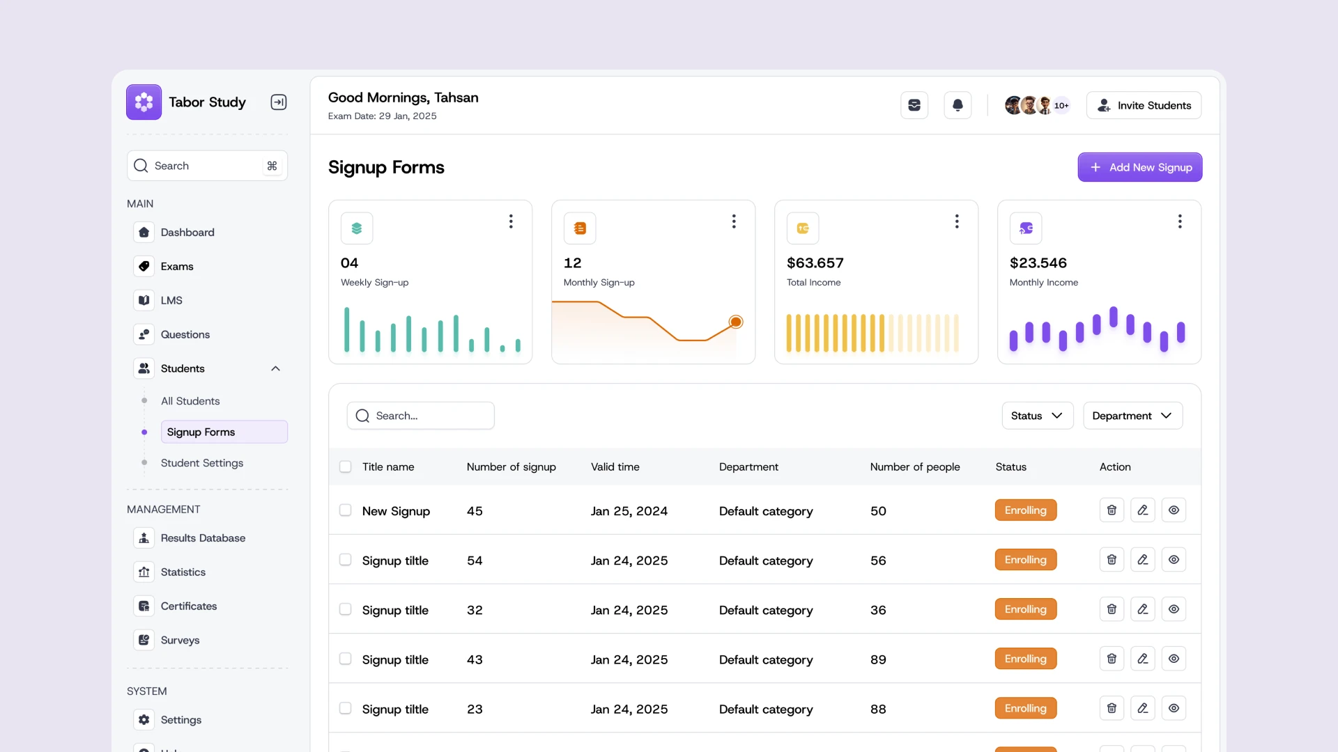This screenshot has width=1338, height=752.
Task: Click Enrolling status badge on New Signup row
Action: (x=1025, y=510)
